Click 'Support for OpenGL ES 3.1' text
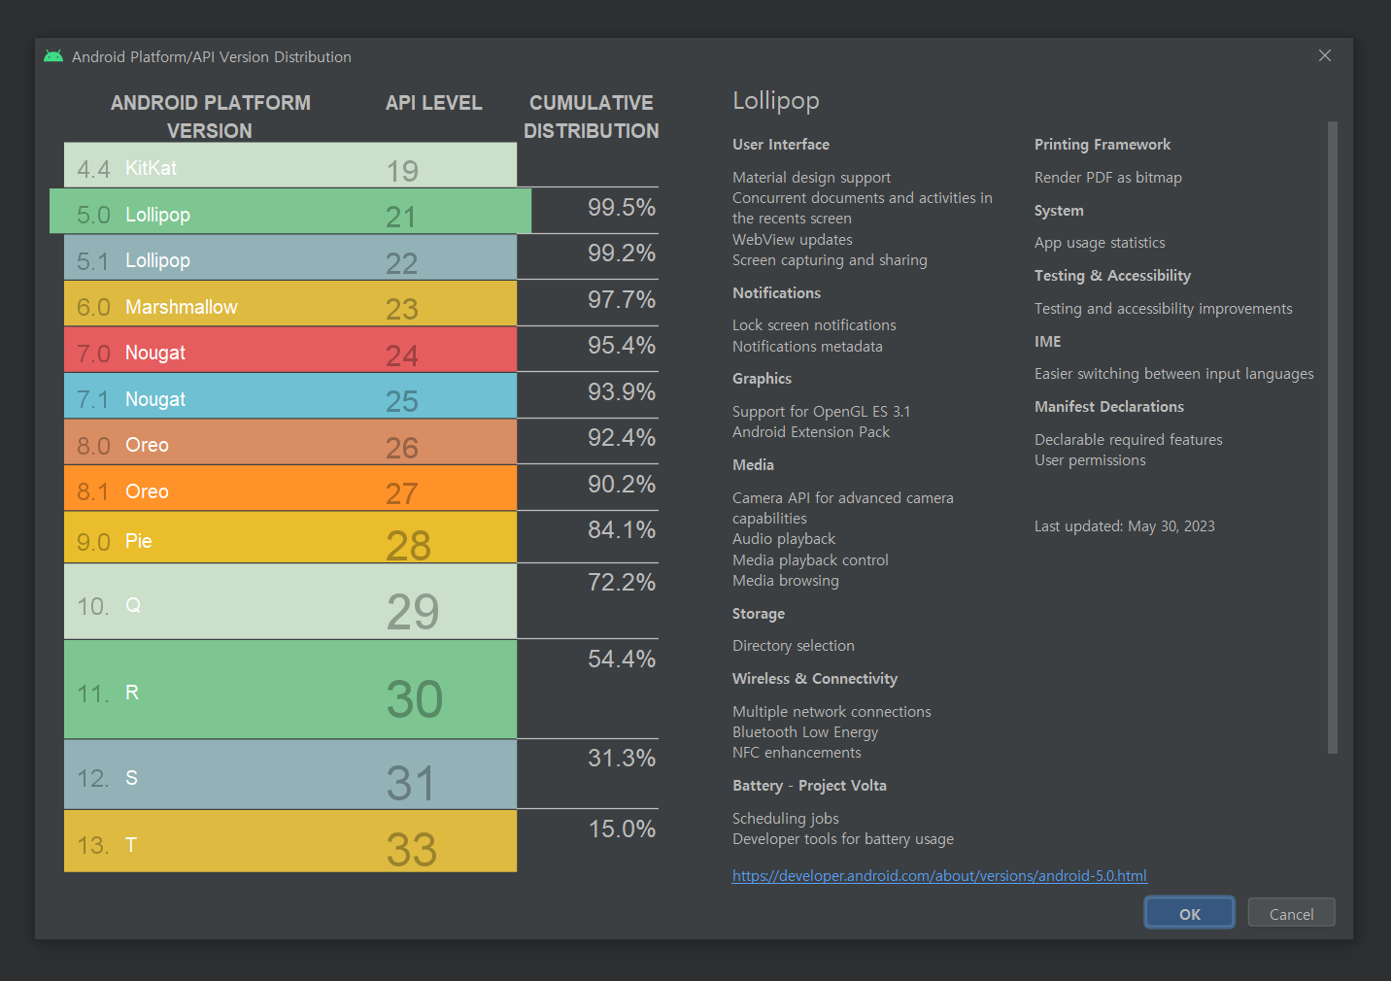This screenshot has width=1391, height=981. point(821,412)
